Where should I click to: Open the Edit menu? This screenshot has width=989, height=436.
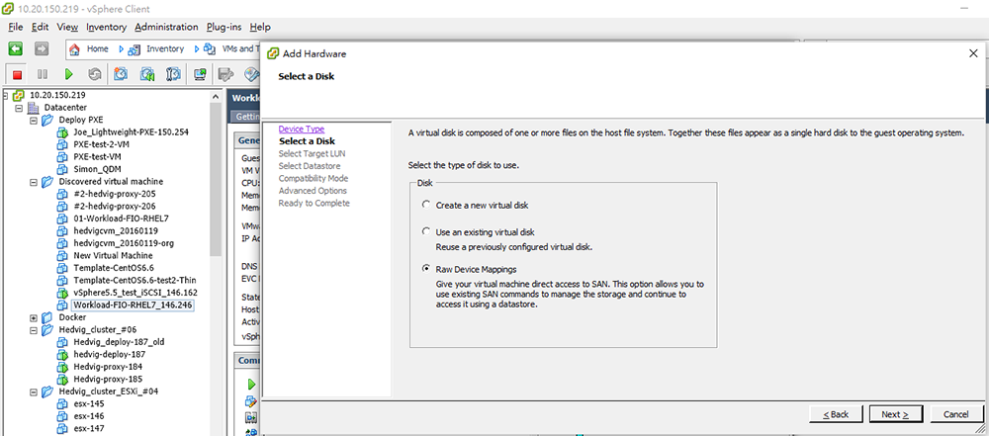pos(40,27)
